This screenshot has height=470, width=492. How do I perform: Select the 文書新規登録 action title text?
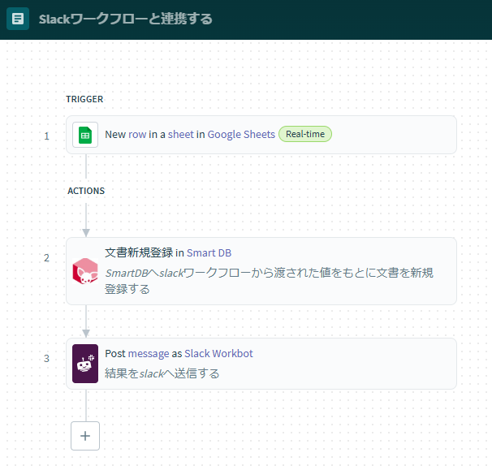point(139,252)
